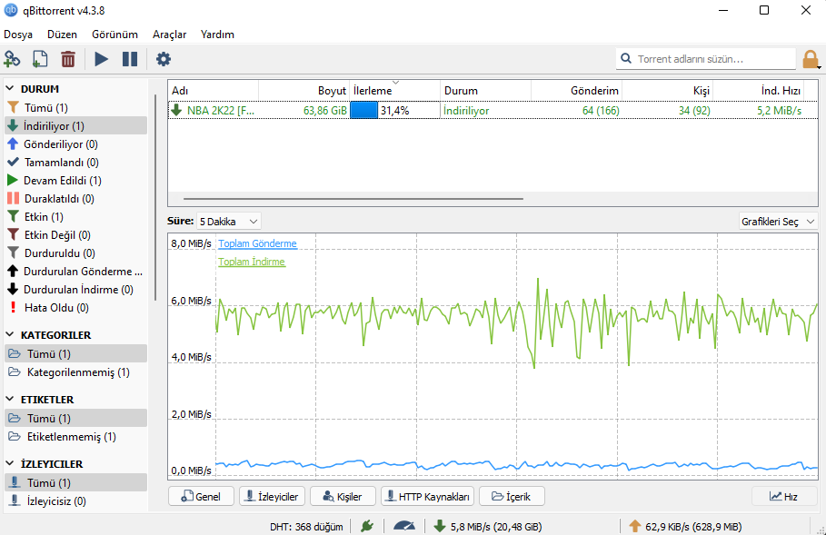
Task: Open the lock icon dropdown arrow
Action: click(x=819, y=67)
